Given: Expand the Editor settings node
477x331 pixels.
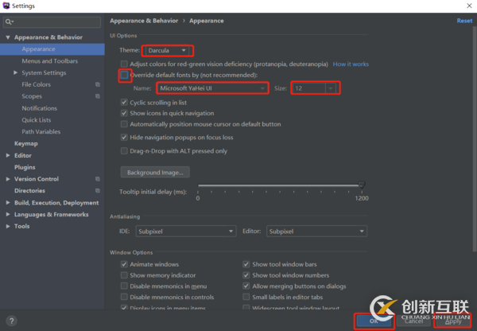Looking at the screenshot, I should click(x=8, y=156).
